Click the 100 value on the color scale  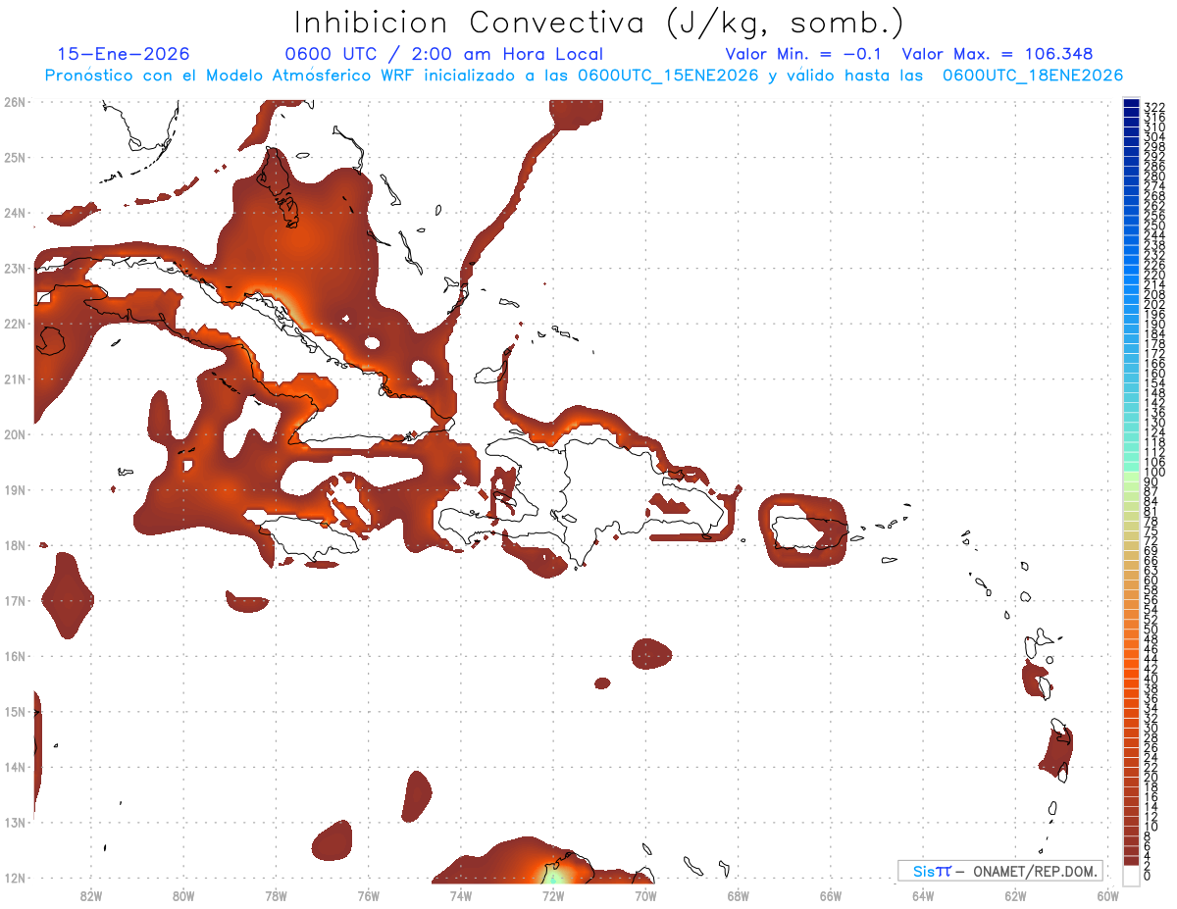tap(1154, 473)
